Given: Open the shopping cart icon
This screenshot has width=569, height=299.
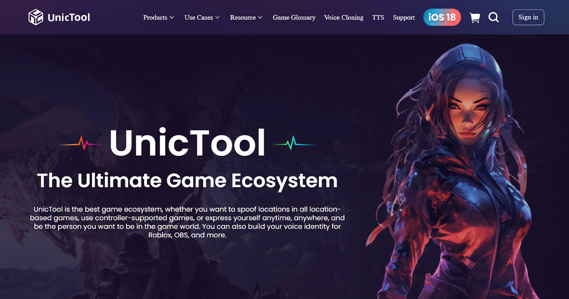Looking at the screenshot, I should click(475, 17).
